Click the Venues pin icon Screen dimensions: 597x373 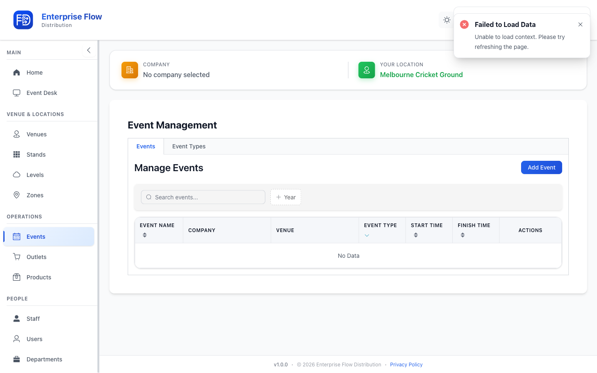click(x=17, y=134)
